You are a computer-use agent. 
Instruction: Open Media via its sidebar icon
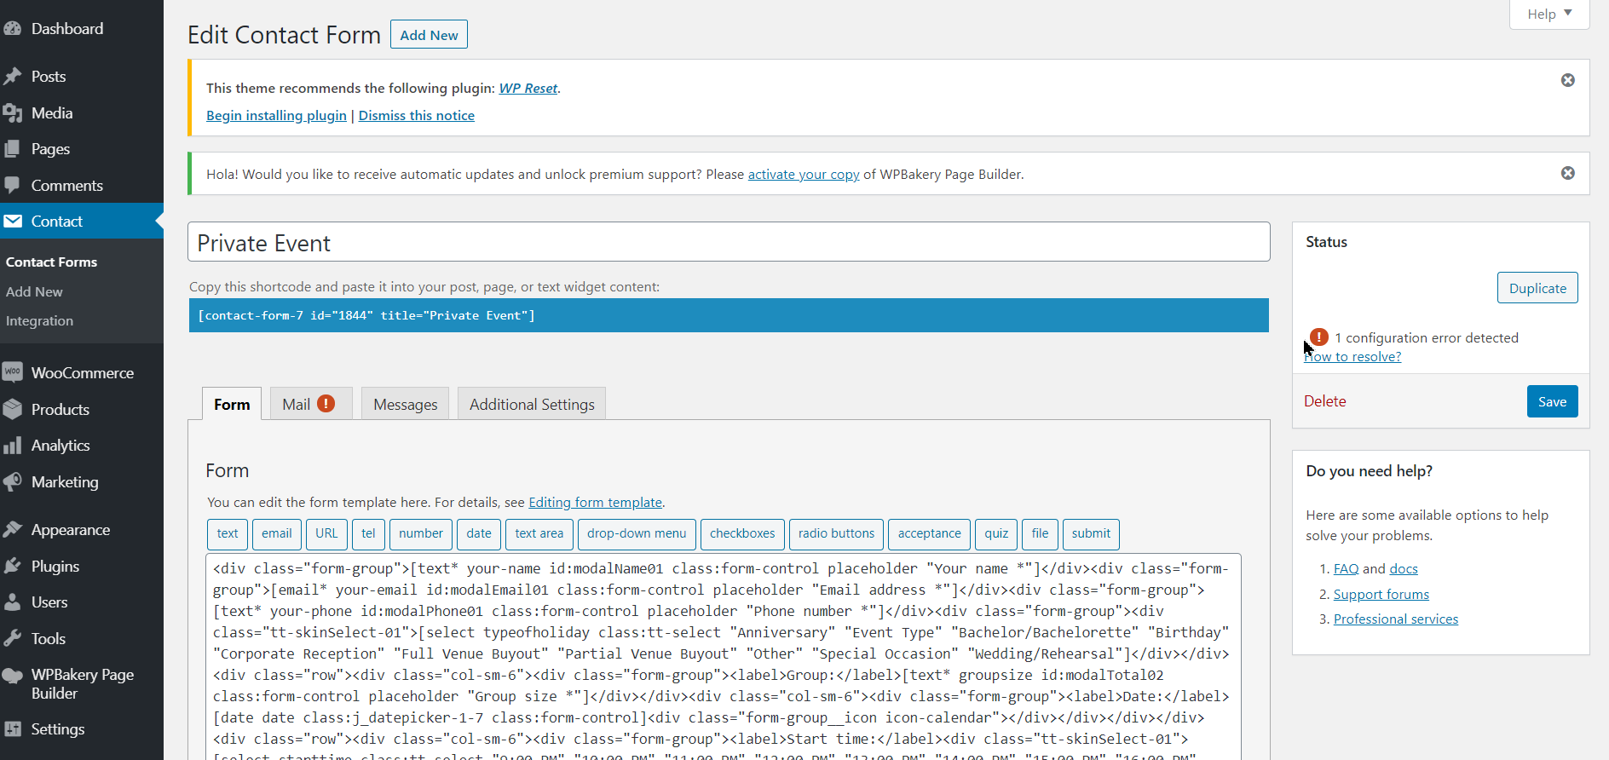click(13, 113)
